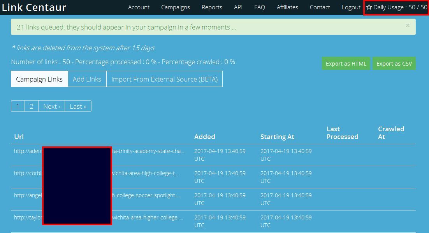Click the Daily Usage : 50 / 50 text
Screen dimensions: 429x233
[400, 7]
